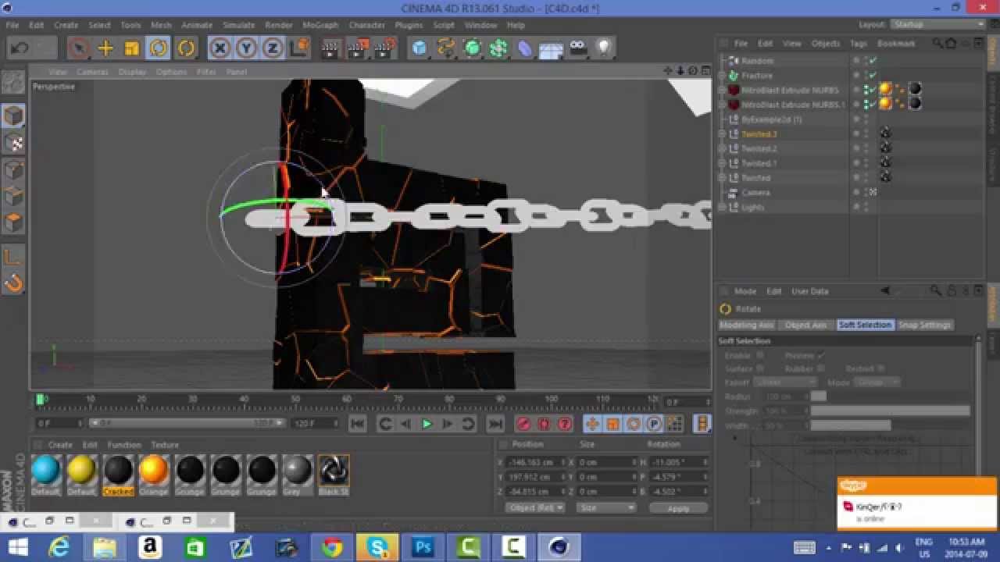
Task: Select the Texture mode checker icon
Action: pos(13,143)
